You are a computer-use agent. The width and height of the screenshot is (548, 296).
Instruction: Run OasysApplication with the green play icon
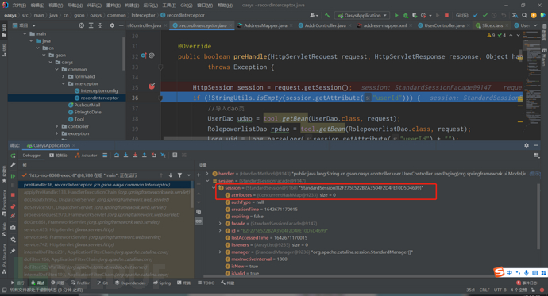pyautogui.click(x=396, y=15)
